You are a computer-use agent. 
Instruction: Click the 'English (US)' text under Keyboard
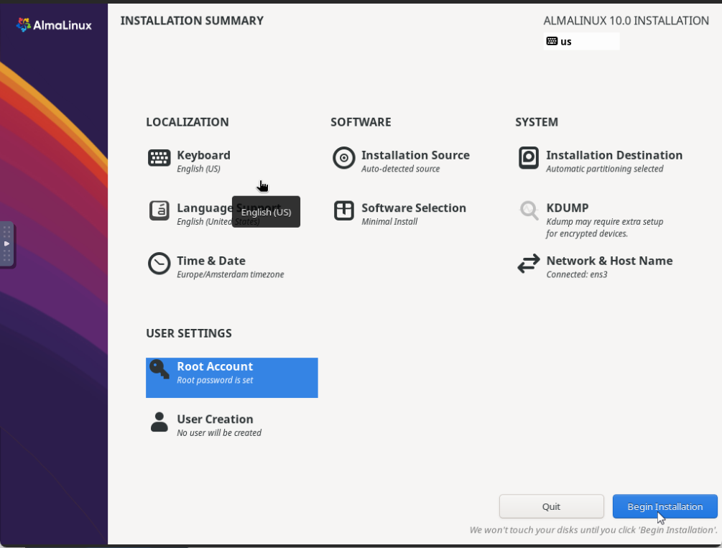point(198,169)
